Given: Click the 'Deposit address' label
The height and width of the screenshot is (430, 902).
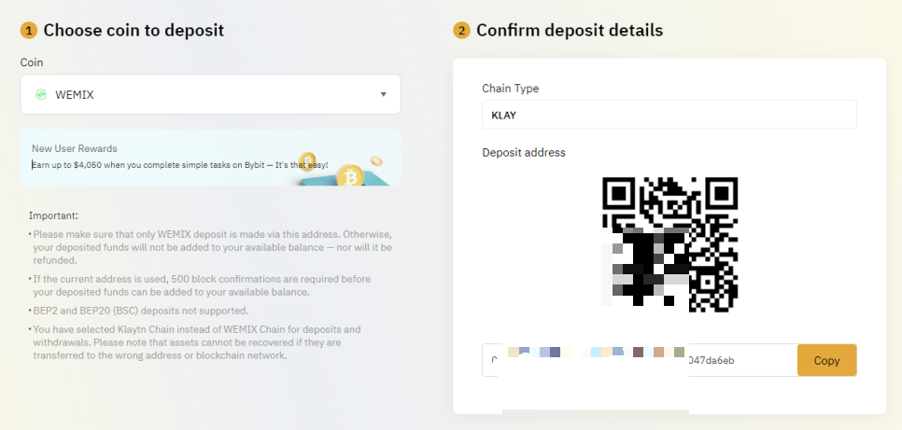Looking at the screenshot, I should (x=524, y=152).
